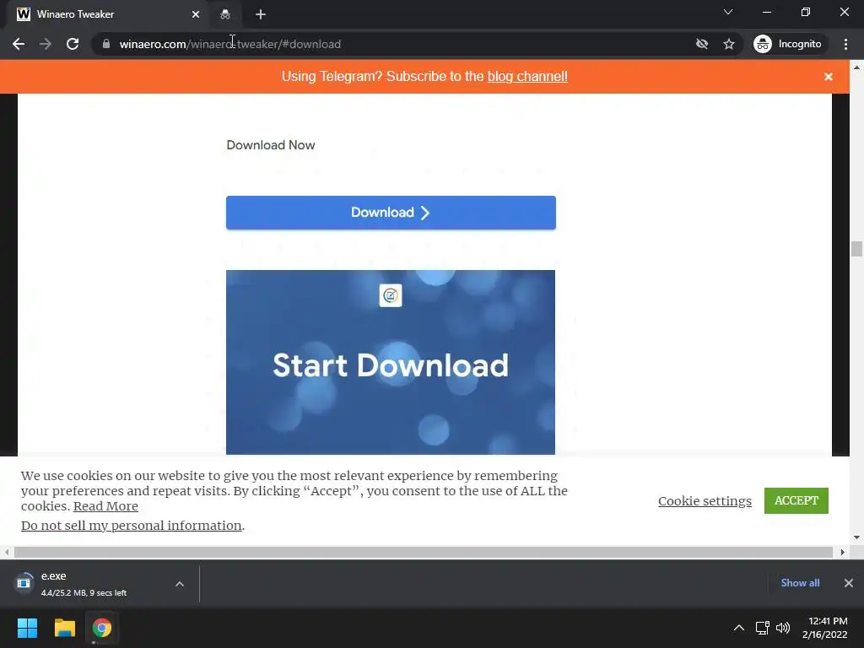The image size is (864, 648).
Task: Switch to the second incognito tab
Action: coord(225,14)
